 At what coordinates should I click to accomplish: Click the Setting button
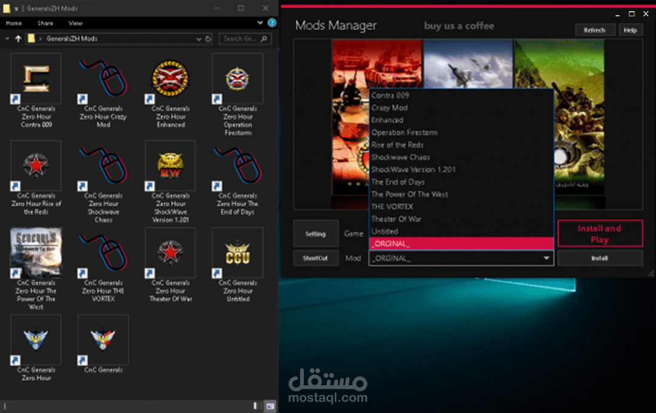315,234
